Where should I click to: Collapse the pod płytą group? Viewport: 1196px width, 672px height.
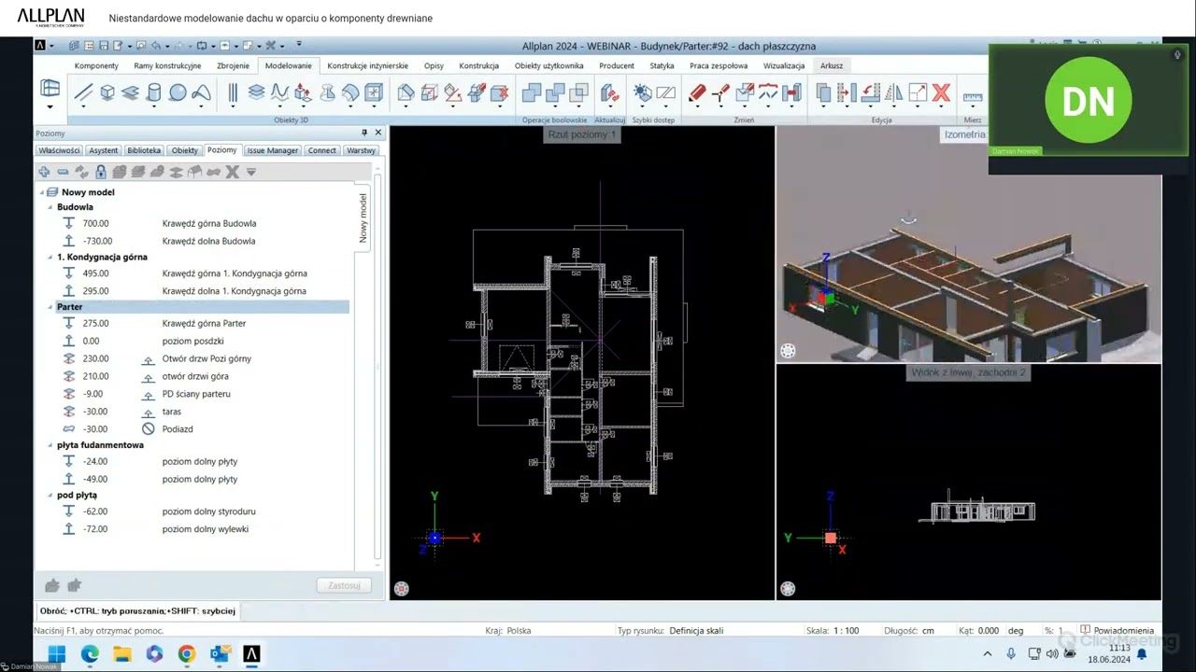(50, 496)
